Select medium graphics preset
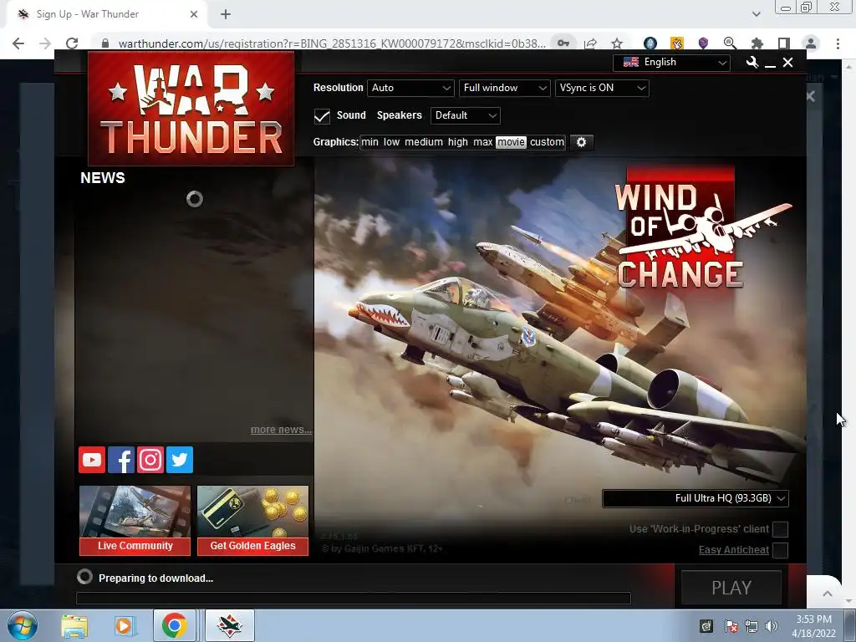This screenshot has width=856, height=642. pyautogui.click(x=424, y=142)
